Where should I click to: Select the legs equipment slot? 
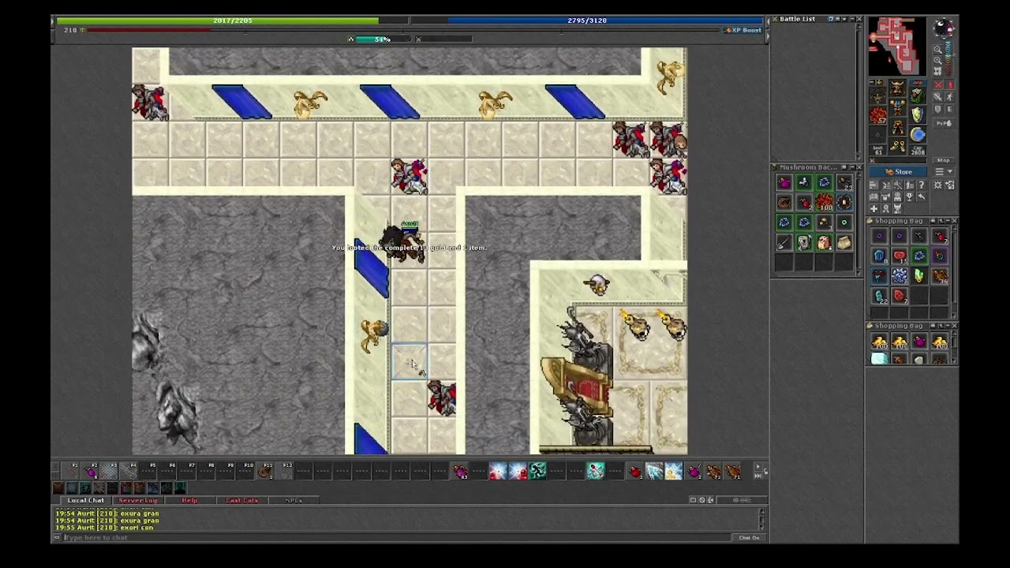coord(898,126)
